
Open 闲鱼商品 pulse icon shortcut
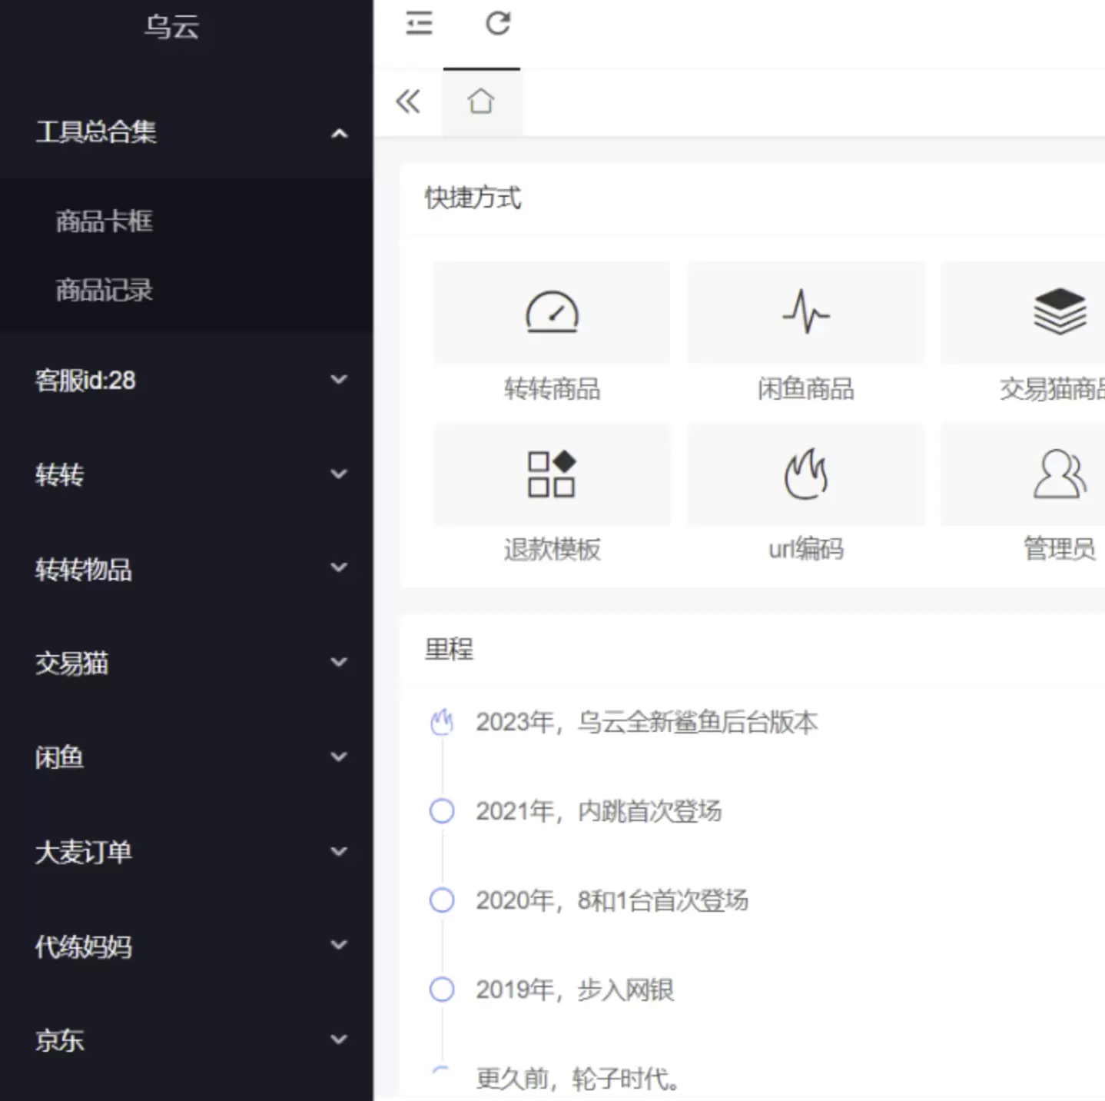click(x=805, y=312)
